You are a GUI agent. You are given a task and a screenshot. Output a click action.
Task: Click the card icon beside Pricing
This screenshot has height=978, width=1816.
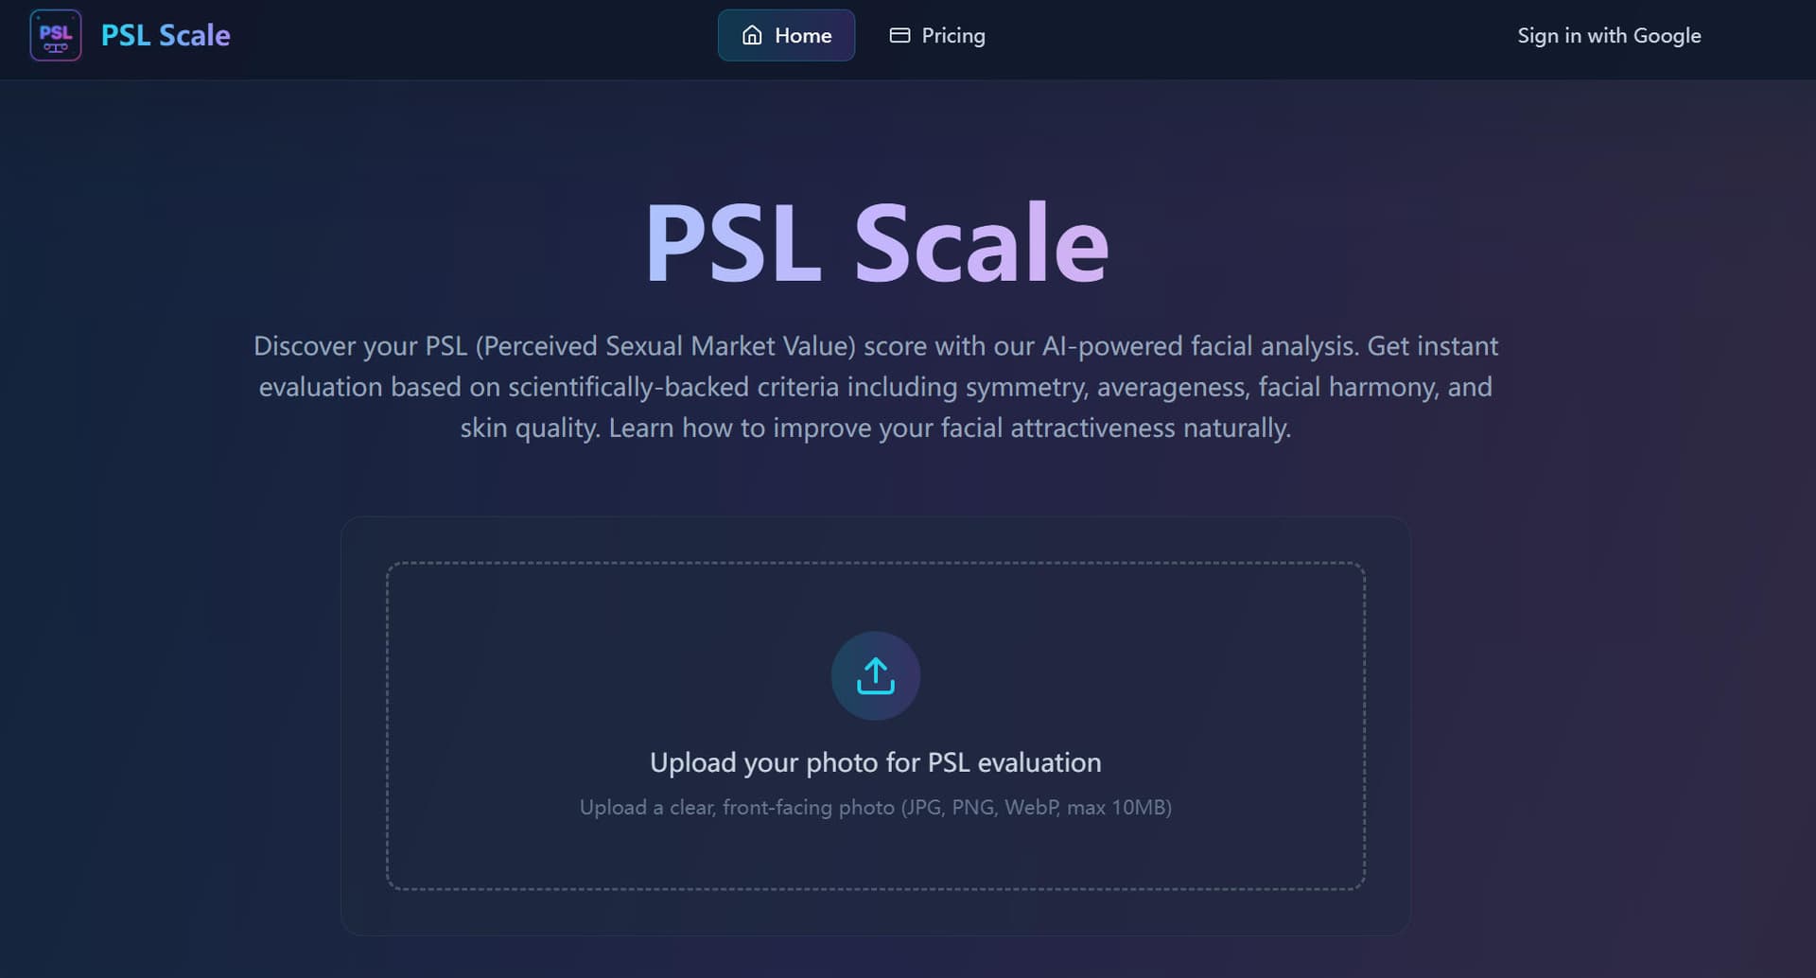coord(899,35)
